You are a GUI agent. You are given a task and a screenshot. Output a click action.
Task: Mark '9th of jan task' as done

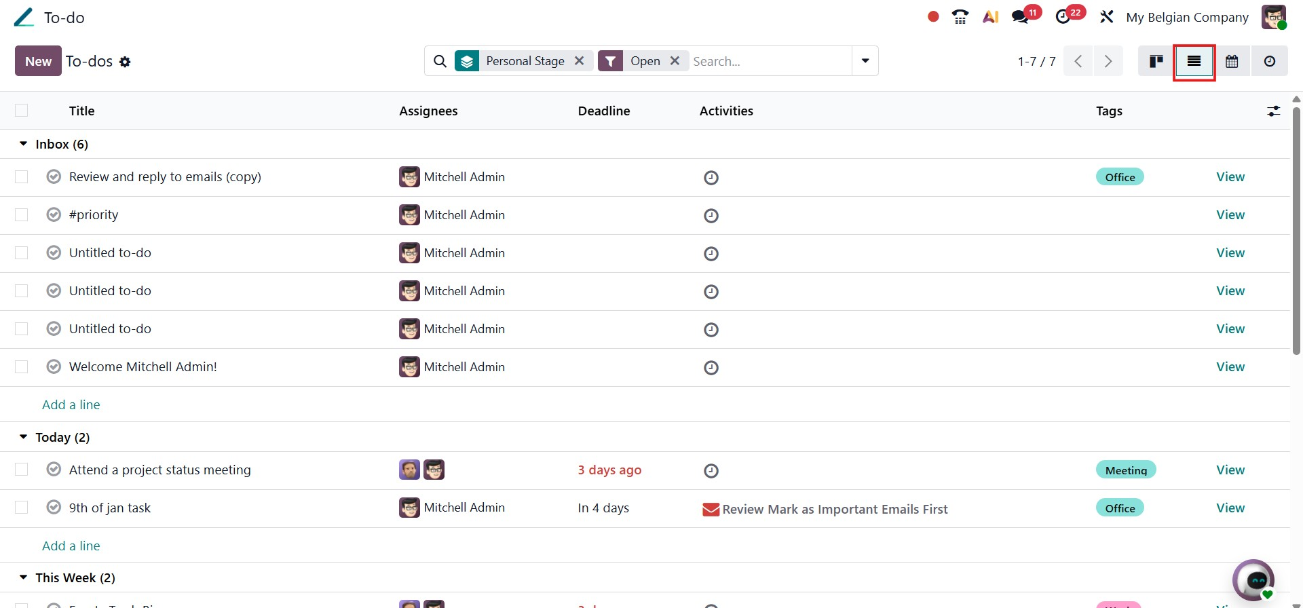[x=54, y=508]
